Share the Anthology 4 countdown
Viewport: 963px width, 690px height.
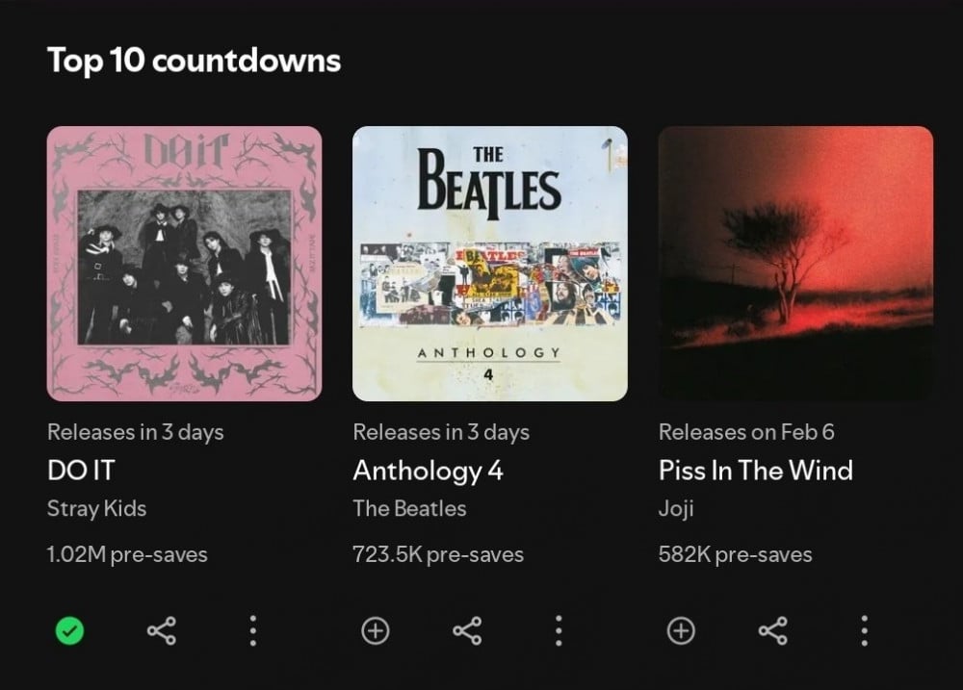pos(467,631)
